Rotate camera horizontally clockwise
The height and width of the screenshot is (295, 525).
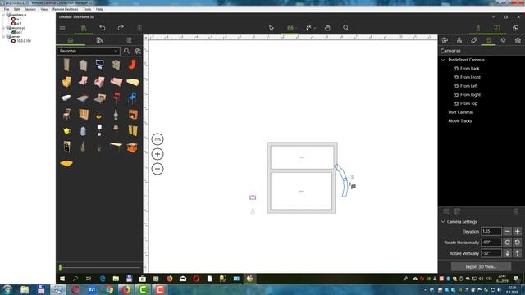tap(508, 243)
